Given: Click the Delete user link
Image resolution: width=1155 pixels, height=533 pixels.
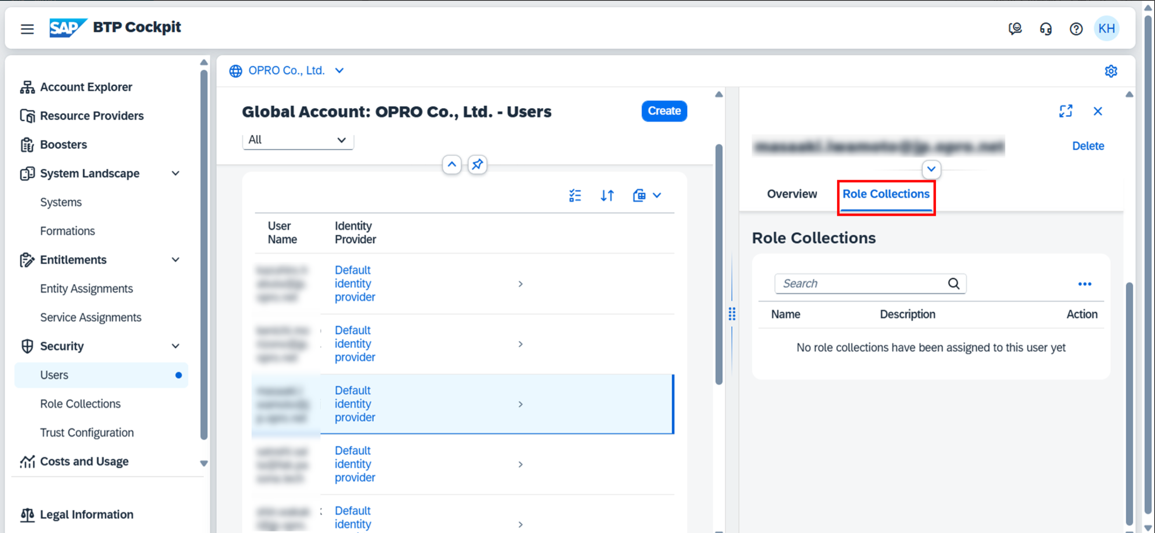Looking at the screenshot, I should [1088, 146].
